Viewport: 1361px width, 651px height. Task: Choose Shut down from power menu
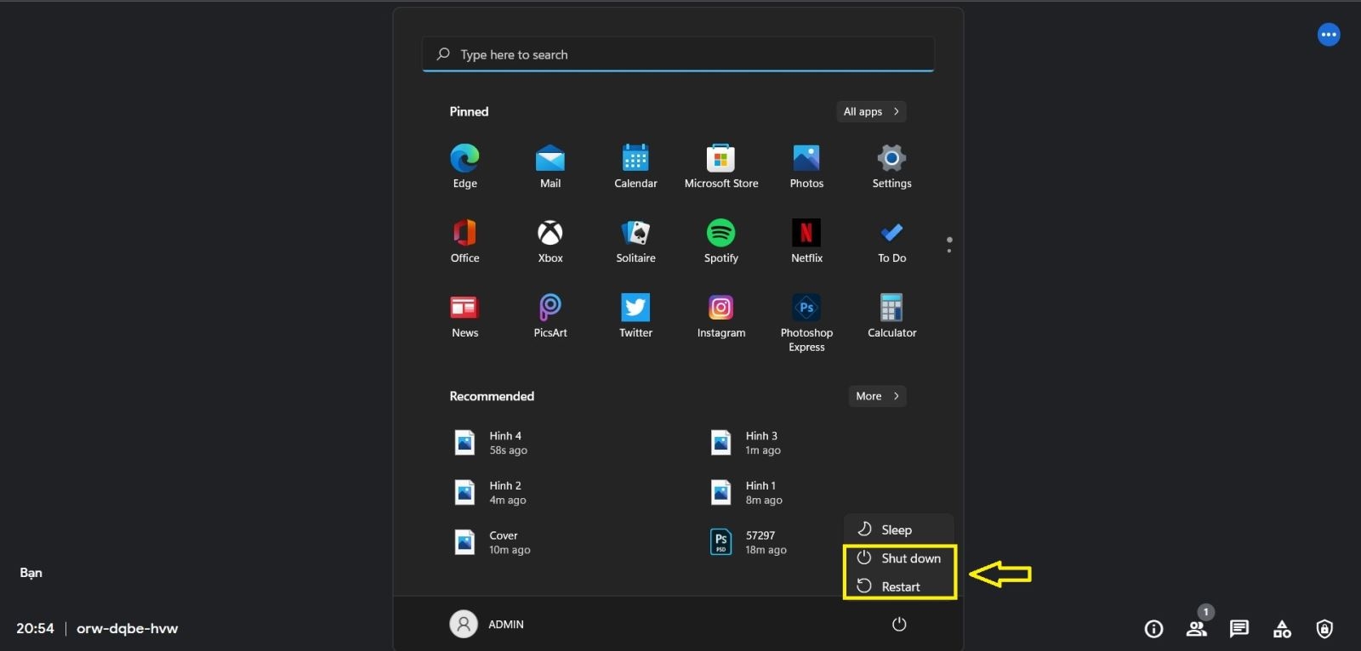coord(899,558)
